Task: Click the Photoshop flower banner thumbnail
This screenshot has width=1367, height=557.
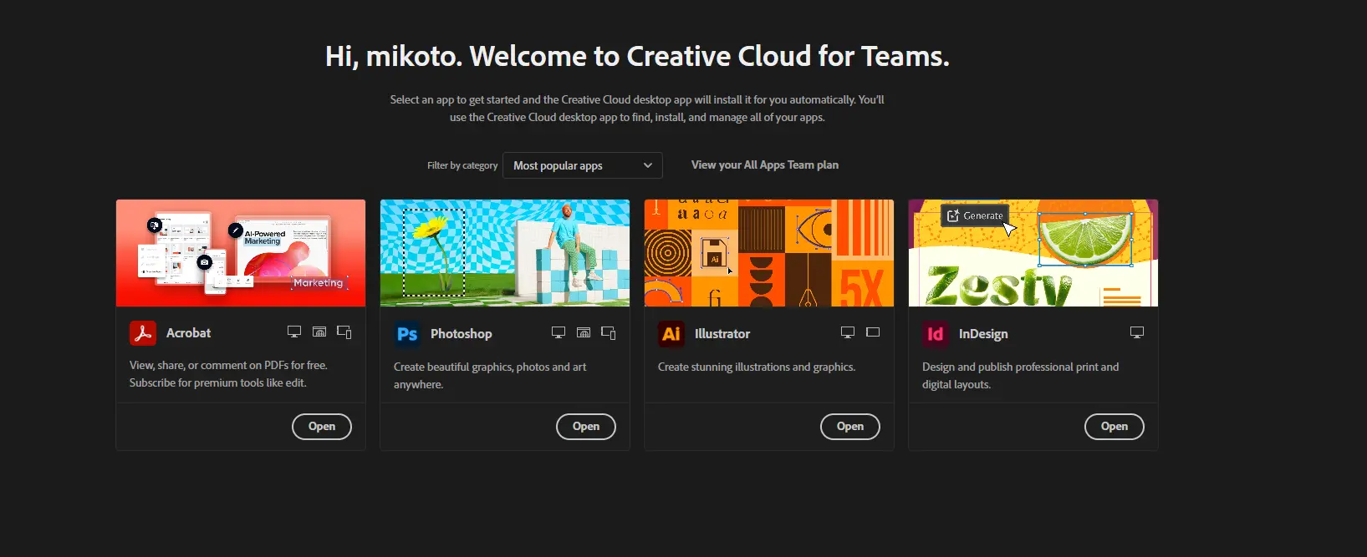Action: [x=505, y=253]
